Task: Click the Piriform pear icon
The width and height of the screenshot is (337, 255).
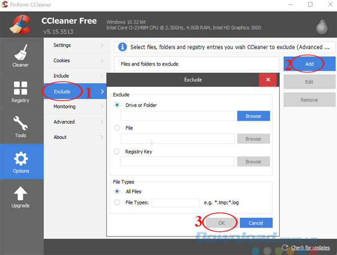Action: tap(322, 25)
